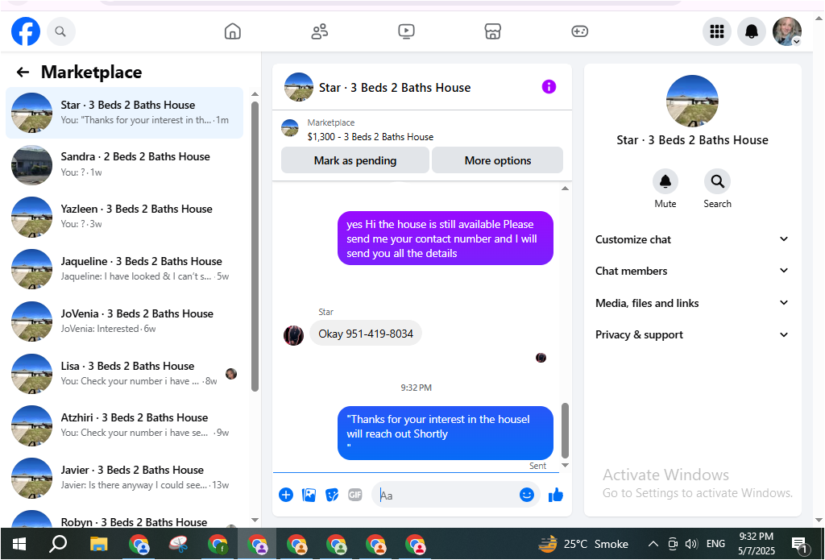The height and width of the screenshot is (560, 825).
Task: Open the Gaming controller icon
Action: pyautogui.click(x=579, y=31)
